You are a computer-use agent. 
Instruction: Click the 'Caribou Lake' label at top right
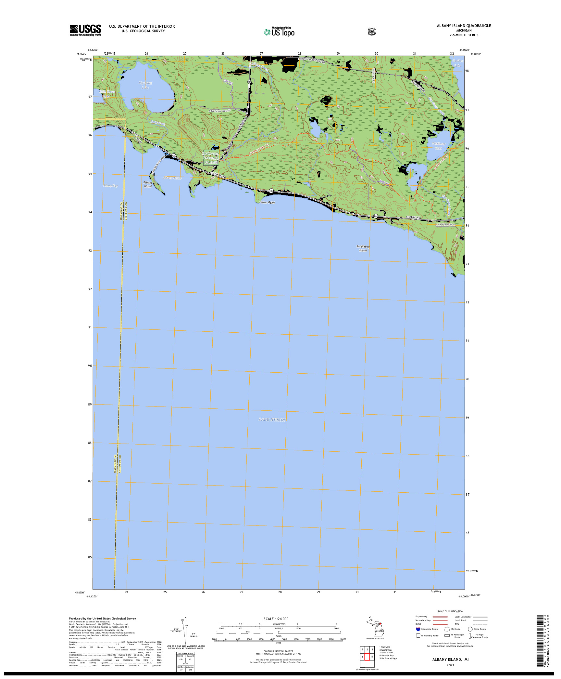click(458, 63)
